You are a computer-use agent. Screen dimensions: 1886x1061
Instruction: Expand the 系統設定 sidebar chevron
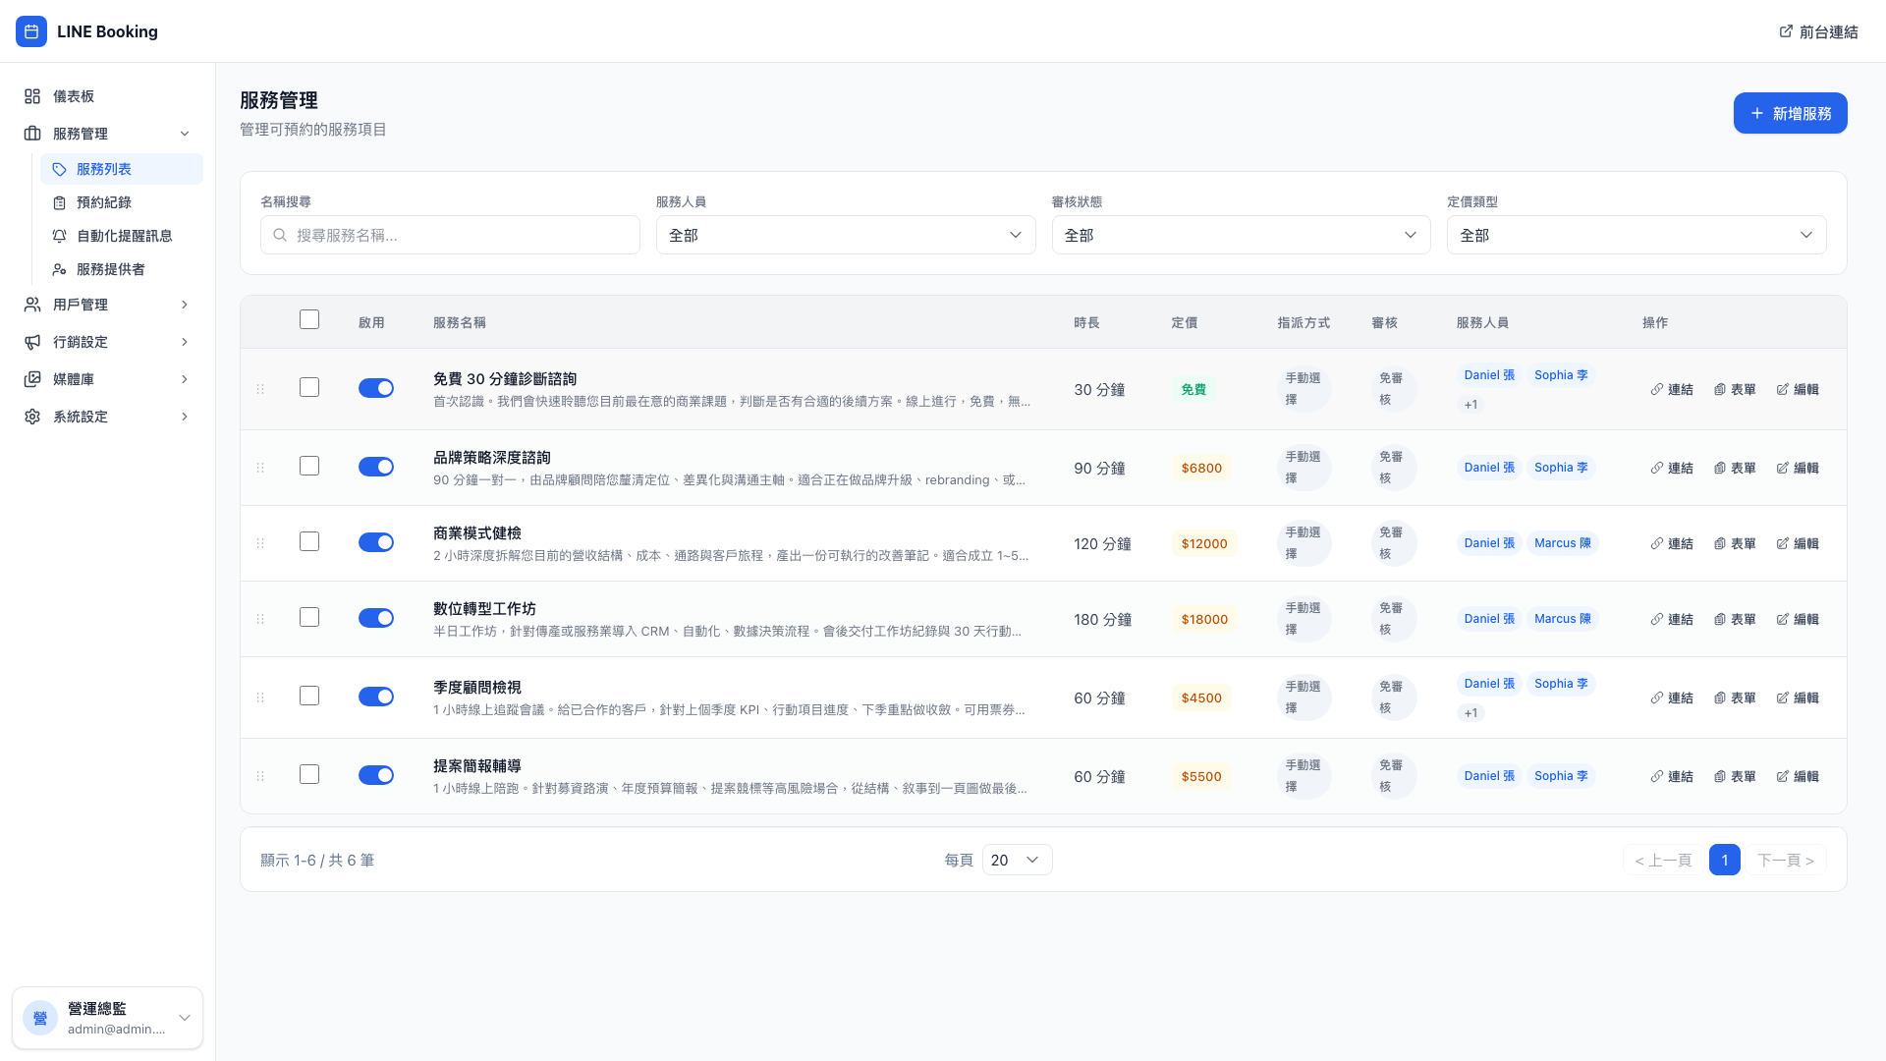[x=185, y=417]
